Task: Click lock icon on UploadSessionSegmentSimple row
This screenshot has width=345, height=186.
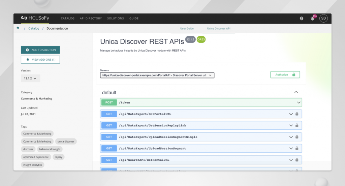Action: [x=297, y=137]
